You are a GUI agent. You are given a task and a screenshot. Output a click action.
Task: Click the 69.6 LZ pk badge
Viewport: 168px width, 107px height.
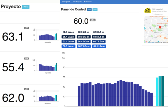pos(99,37)
